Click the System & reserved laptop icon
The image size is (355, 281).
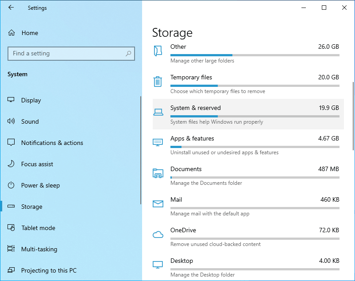pos(158,112)
